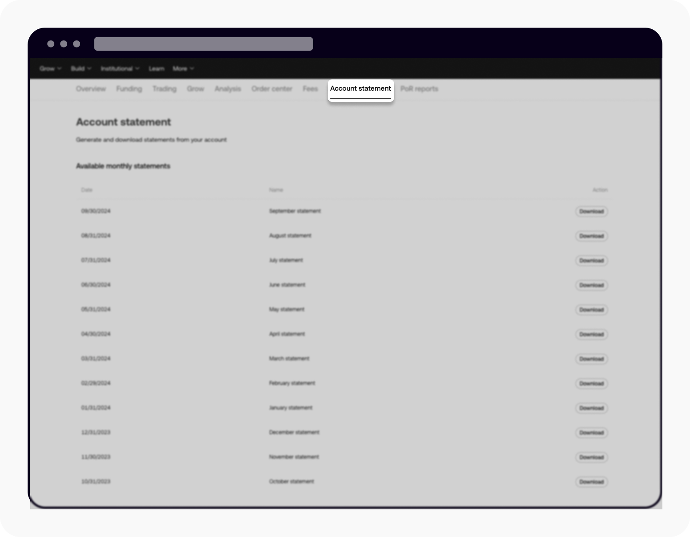
Task: Sort statements by the Date column
Action: tap(86, 190)
